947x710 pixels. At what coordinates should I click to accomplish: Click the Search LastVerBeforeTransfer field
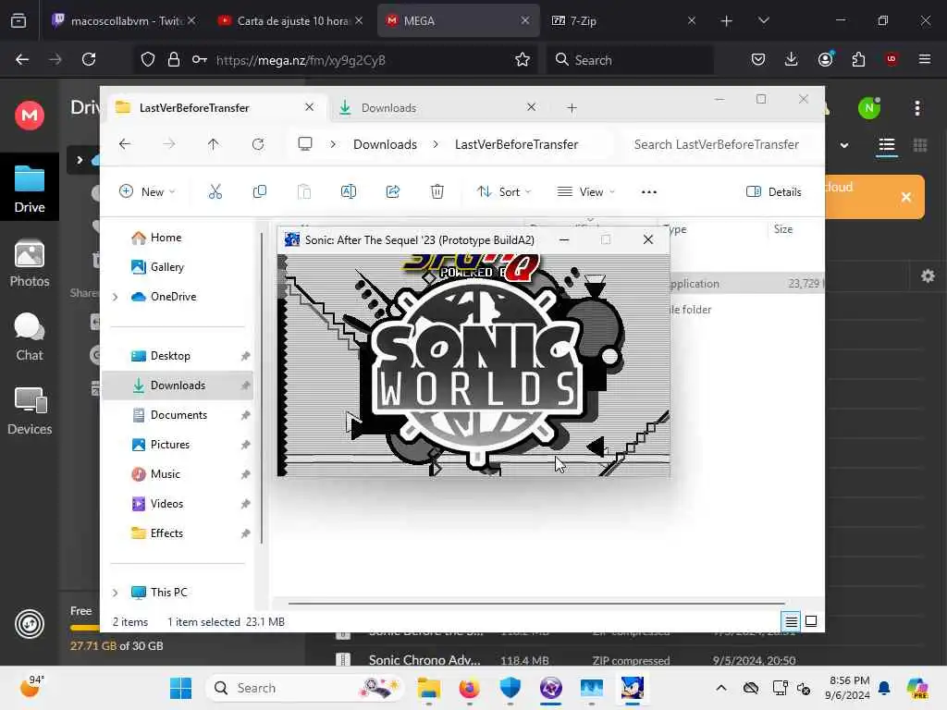point(717,144)
